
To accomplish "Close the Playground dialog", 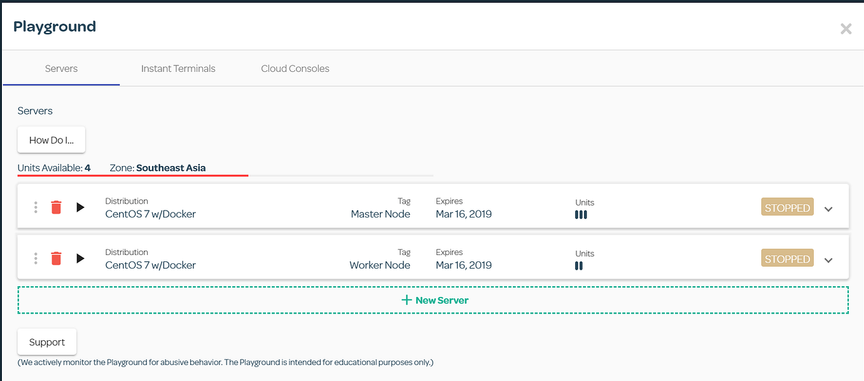I will pyautogui.click(x=846, y=29).
